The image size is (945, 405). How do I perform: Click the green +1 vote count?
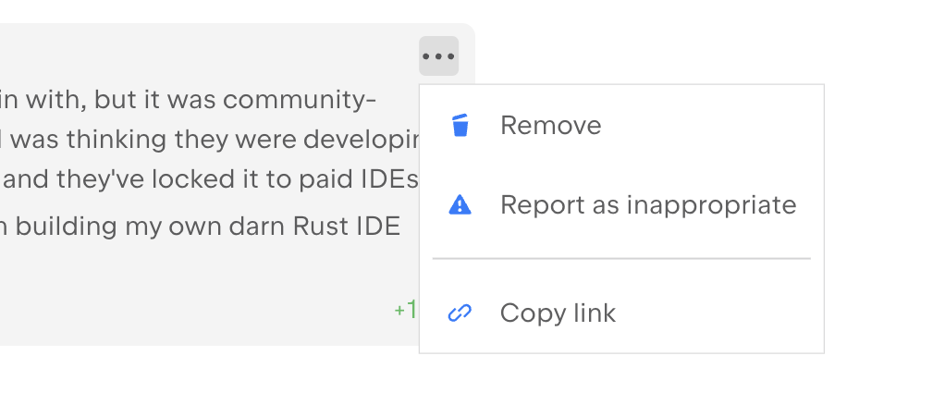[x=406, y=310]
